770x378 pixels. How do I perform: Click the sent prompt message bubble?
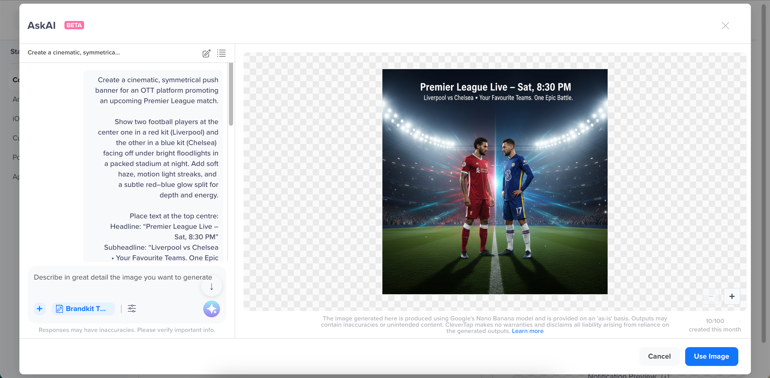click(153, 166)
